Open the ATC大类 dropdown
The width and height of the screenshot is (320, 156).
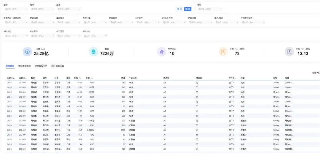pyautogui.click(x=16, y=36)
